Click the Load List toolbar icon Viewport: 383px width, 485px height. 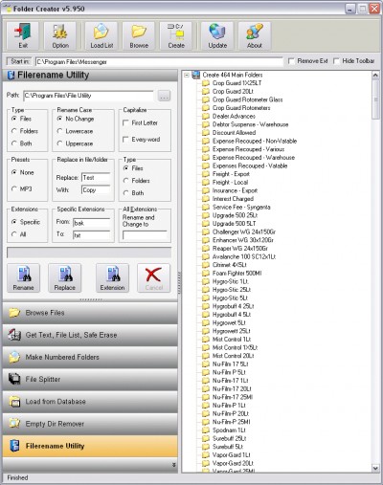coord(101,35)
